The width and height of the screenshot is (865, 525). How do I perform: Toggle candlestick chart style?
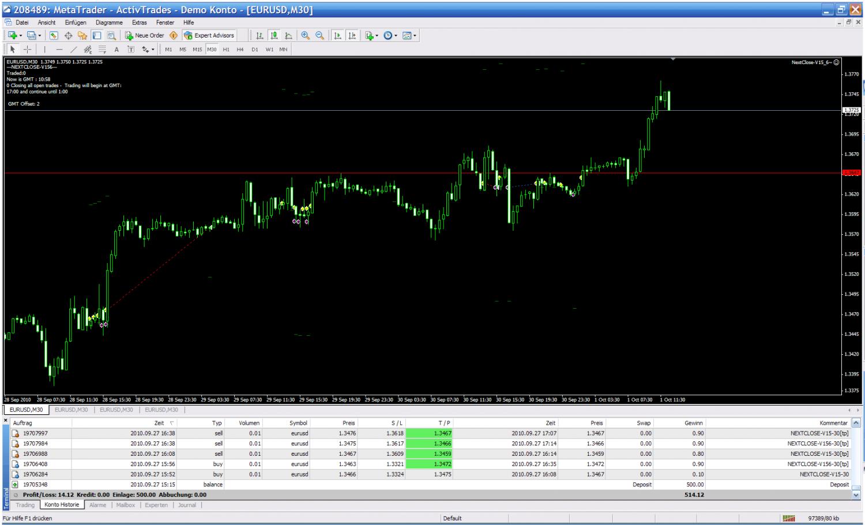tap(274, 35)
